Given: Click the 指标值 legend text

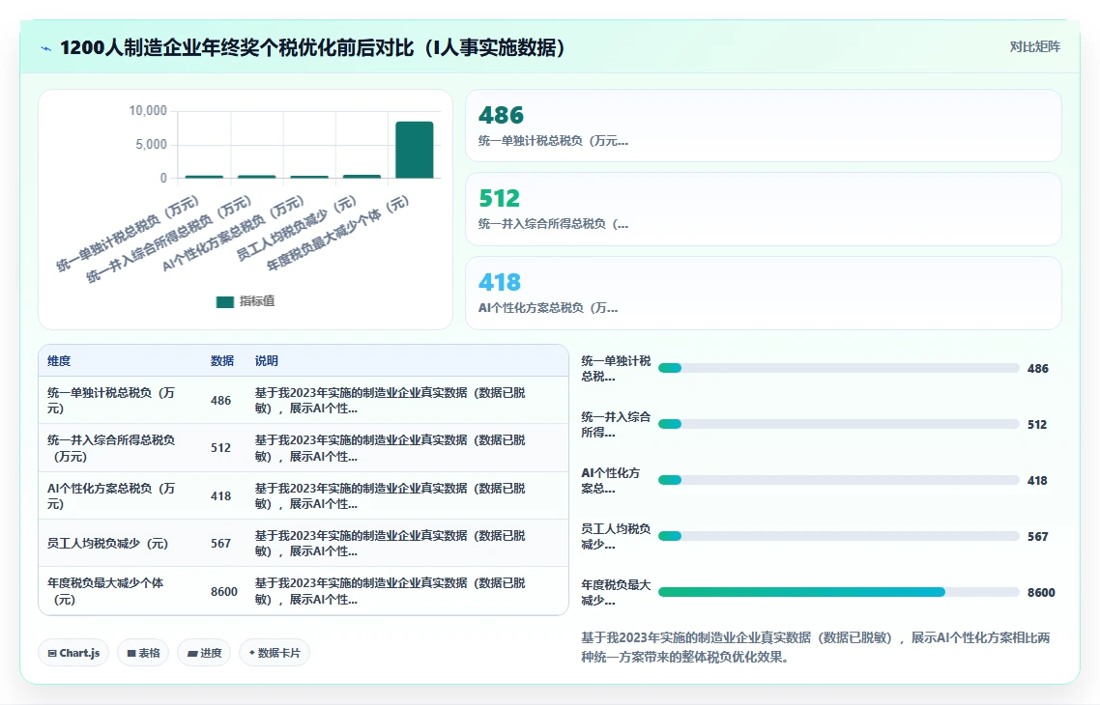Looking at the screenshot, I should coord(257,301).
